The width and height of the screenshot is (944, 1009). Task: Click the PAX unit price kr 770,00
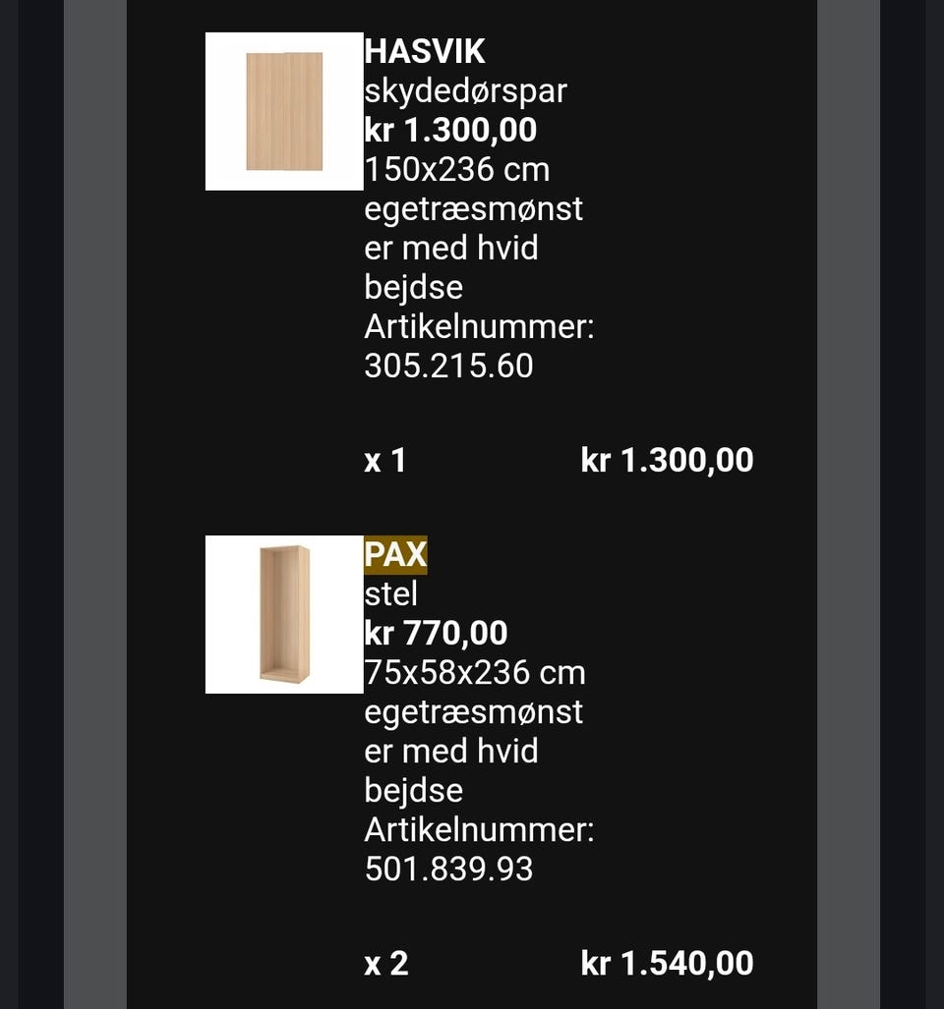[x=436, y=633]
